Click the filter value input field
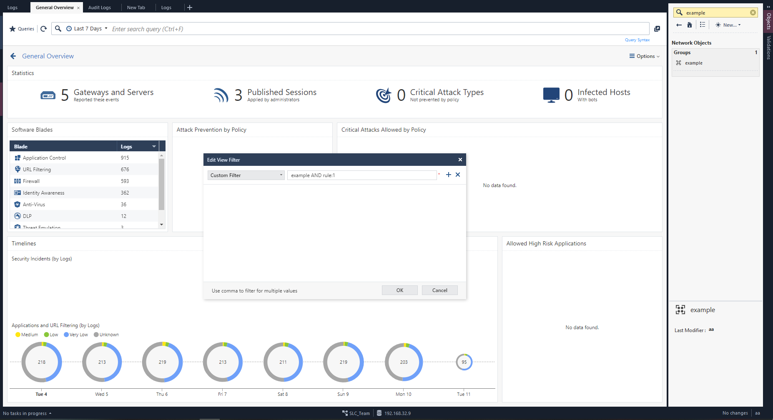The image size is (773, 420). [x=361, y=175]
